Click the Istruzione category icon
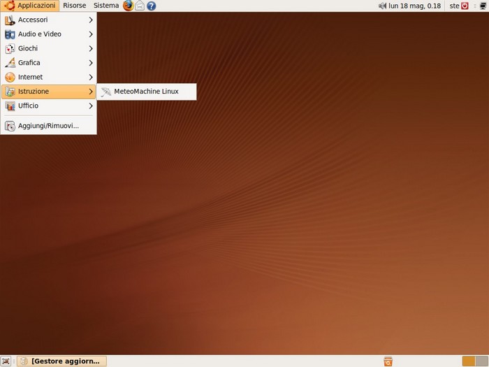The width and height of the screenshot is (489, 367). point(10,92)
